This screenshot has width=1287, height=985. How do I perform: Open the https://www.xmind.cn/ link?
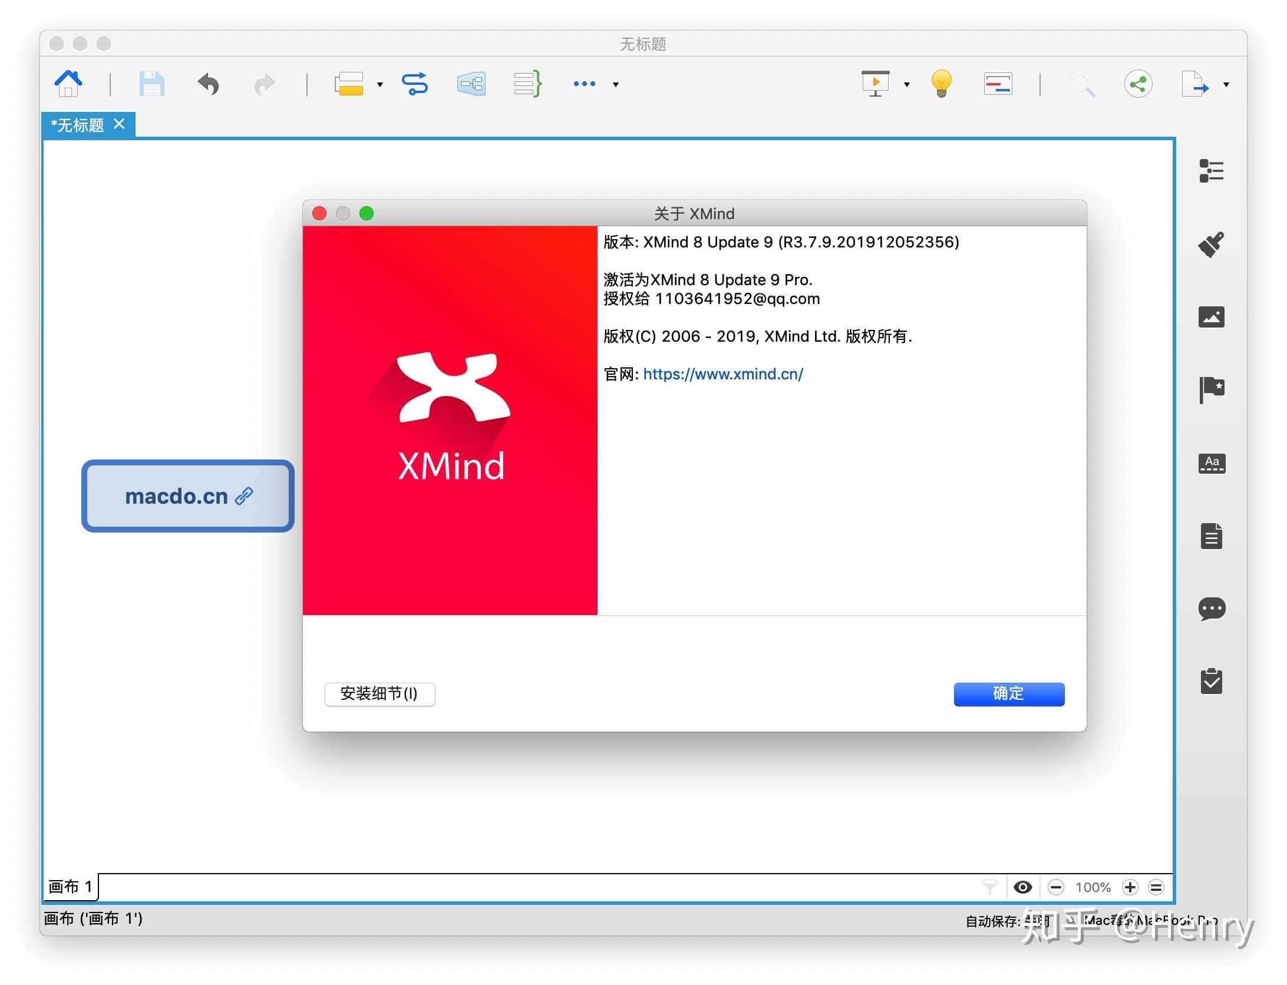[x=723, y=373]
